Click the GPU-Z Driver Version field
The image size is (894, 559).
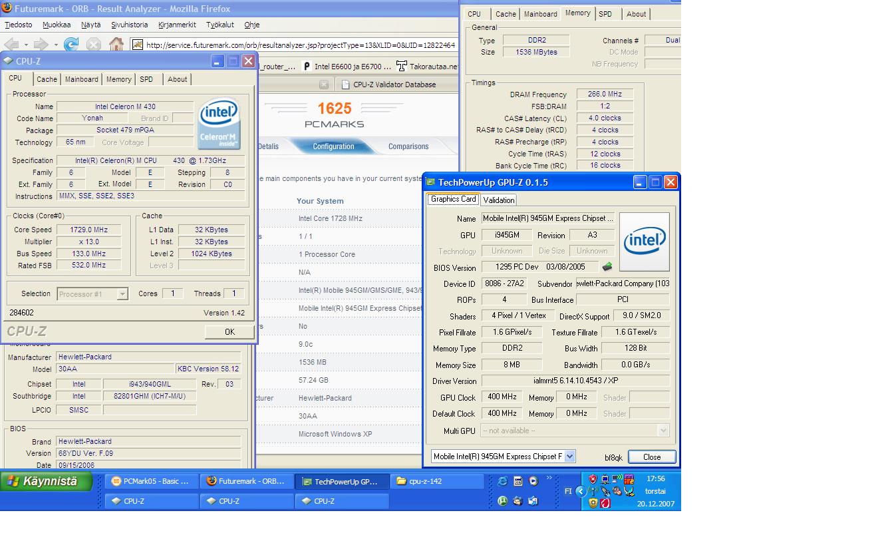(575, 381)
